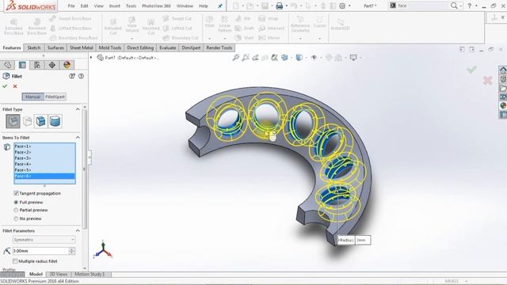
Task: Open the DimXpertManager tab icon
Action: pos(52,65)
